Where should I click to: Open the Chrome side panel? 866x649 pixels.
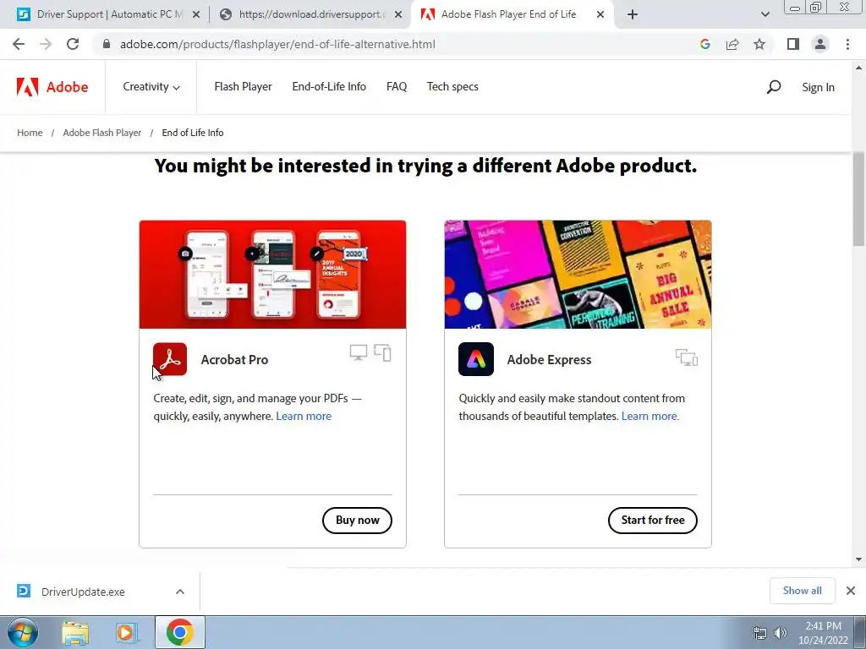point(793,44)
